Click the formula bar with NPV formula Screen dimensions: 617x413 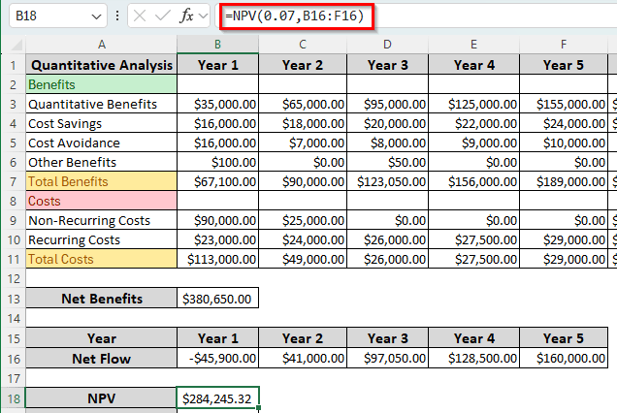pyautogui.click(x=418, y=16)
